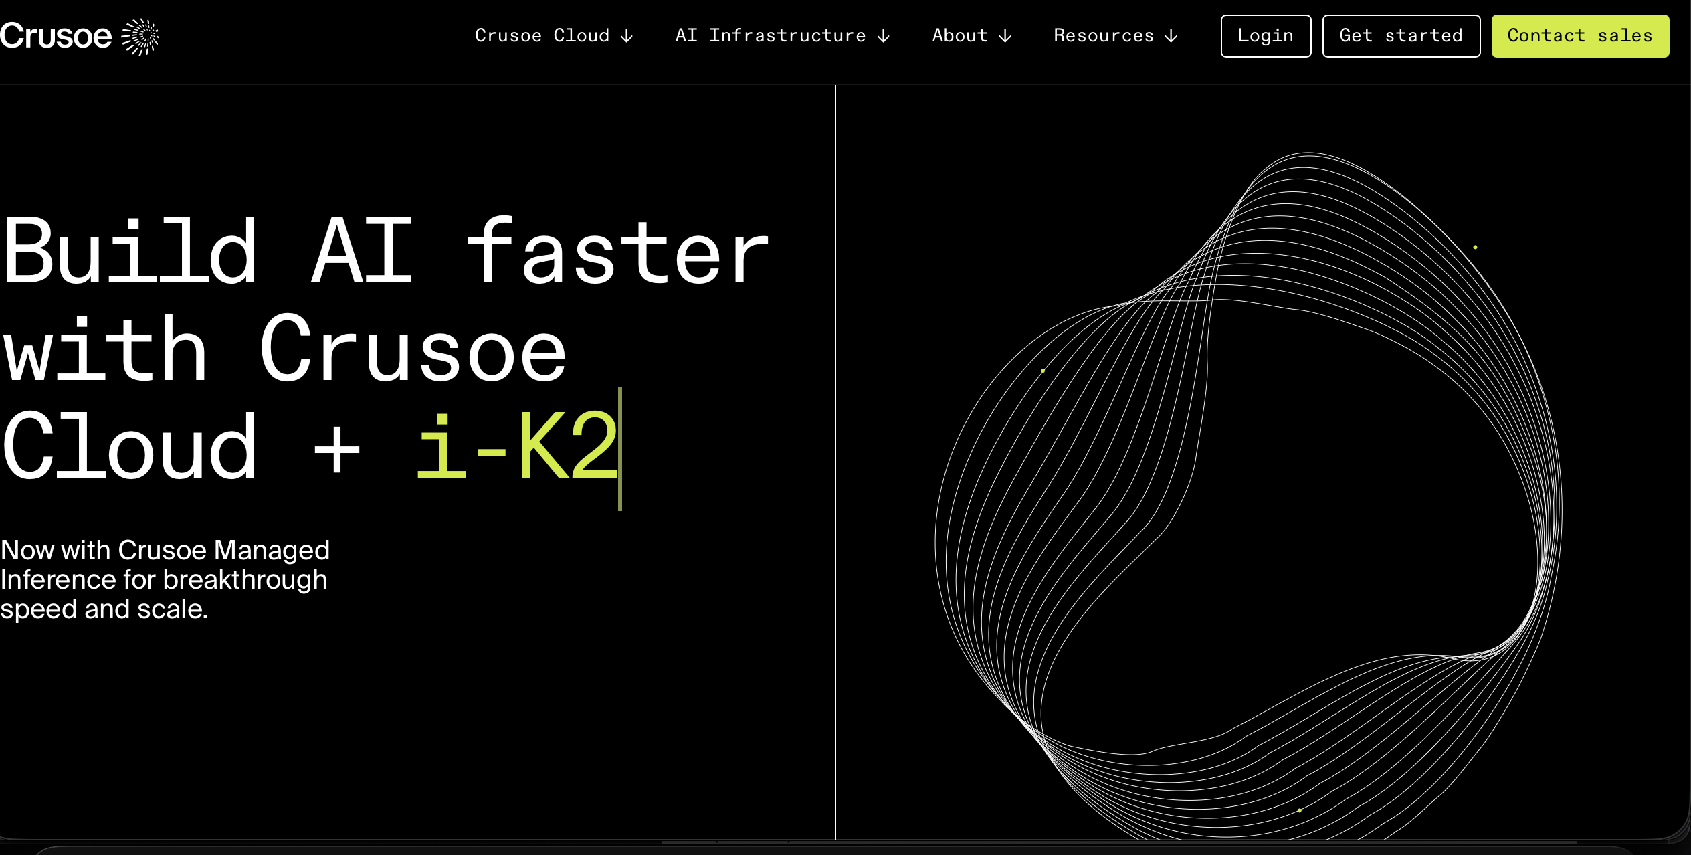Open the Crusoe Cloud menu

click(x=542, y=35)
